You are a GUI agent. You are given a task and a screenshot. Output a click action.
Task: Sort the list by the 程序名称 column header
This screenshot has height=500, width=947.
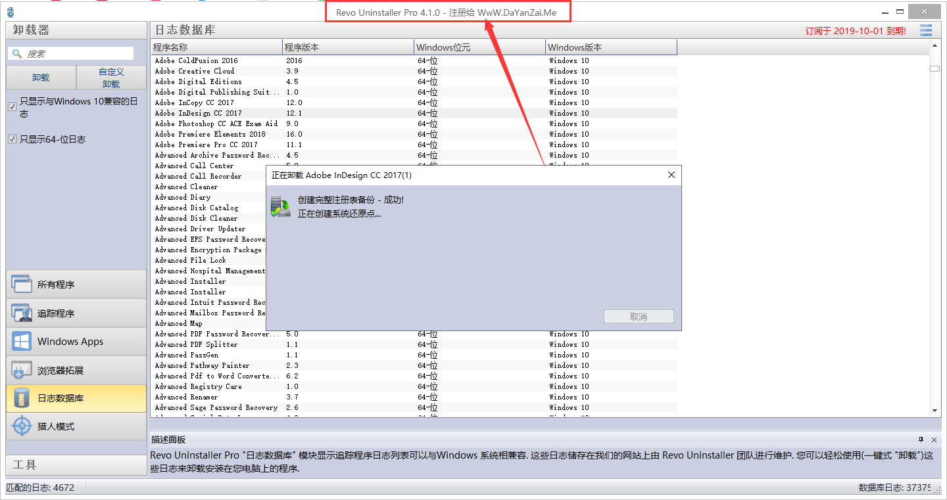coord(216,47)
